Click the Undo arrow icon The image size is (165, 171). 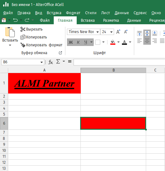coord(15,20)
